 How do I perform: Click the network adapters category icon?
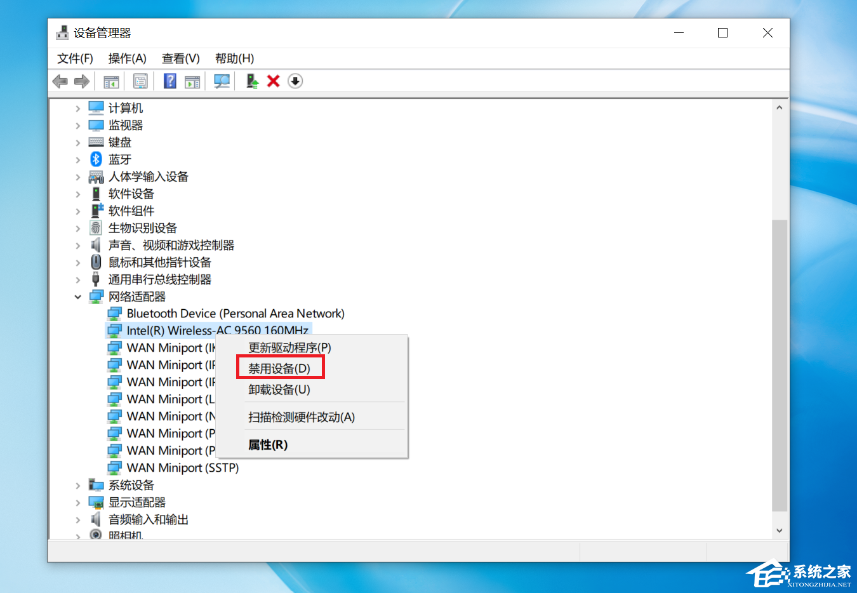click(96, 296)
